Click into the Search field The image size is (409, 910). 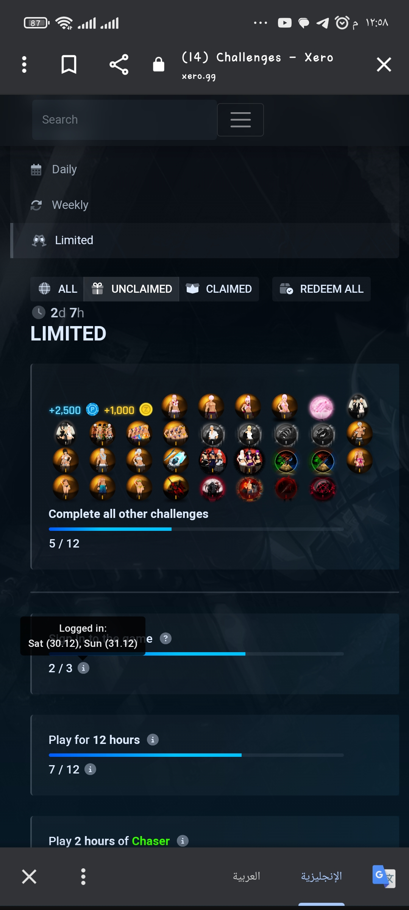pyautogui.click(x=125, y=120)
